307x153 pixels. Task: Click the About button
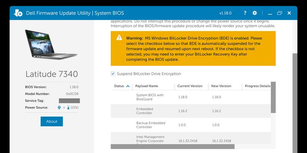coord(52,121)
